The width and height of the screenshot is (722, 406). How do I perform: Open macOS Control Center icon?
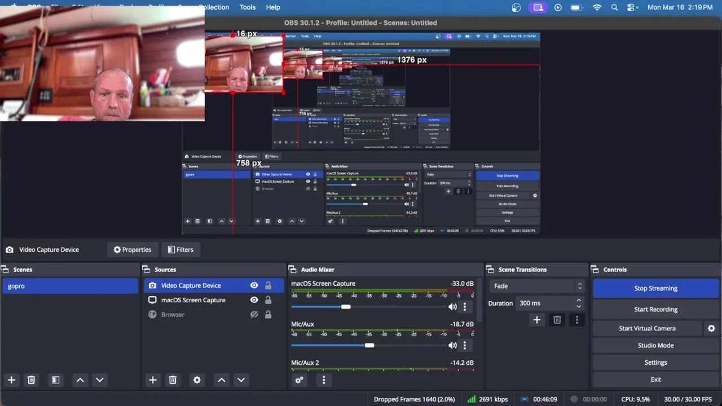[x=631, y=7]
